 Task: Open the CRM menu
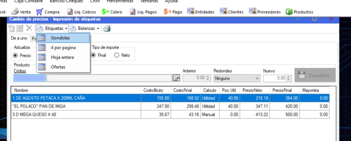click(x=95, y=1)
